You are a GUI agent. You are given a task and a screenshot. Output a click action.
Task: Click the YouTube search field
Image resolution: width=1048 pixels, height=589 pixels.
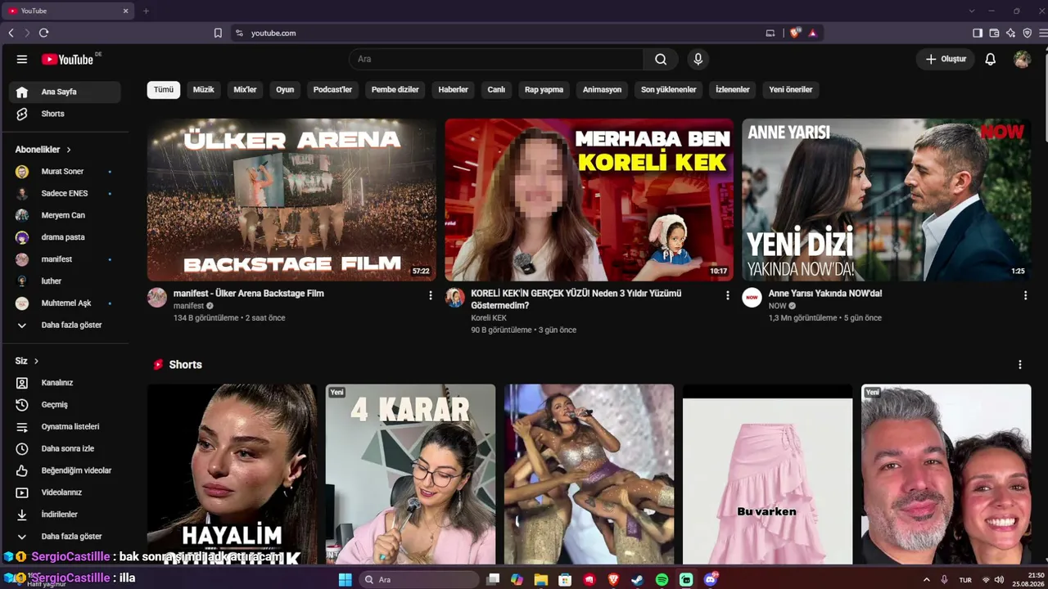496,59
